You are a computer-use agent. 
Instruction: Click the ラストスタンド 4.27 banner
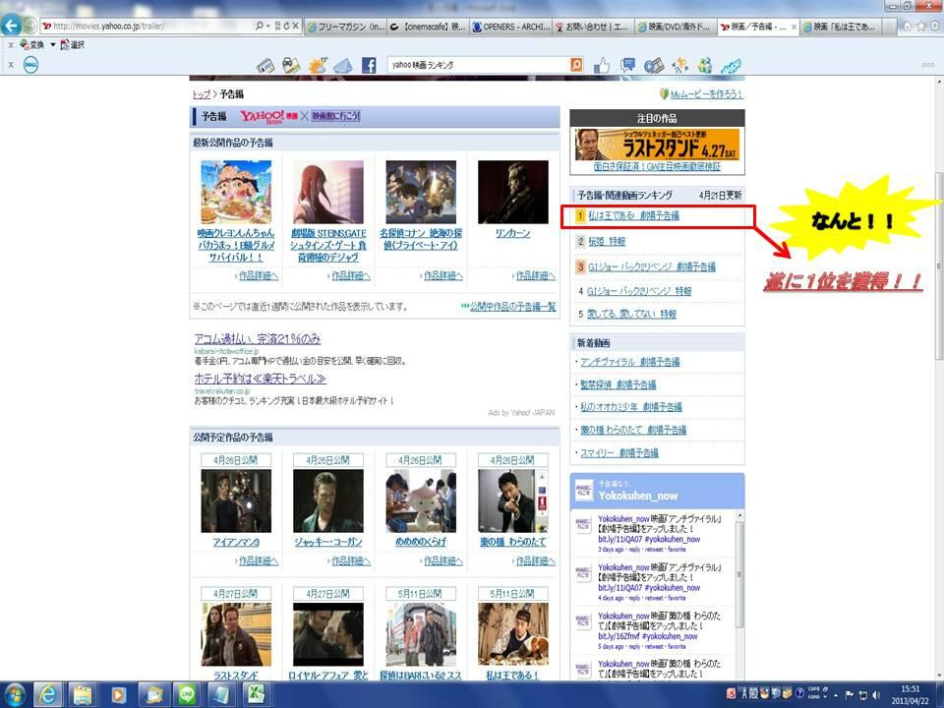click(657, 145)
